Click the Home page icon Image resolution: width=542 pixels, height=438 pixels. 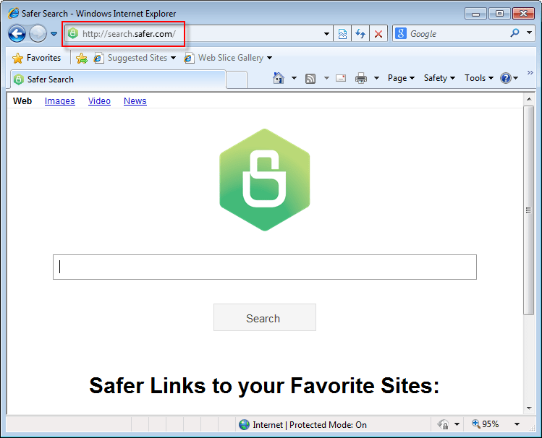tap(279, 78)
